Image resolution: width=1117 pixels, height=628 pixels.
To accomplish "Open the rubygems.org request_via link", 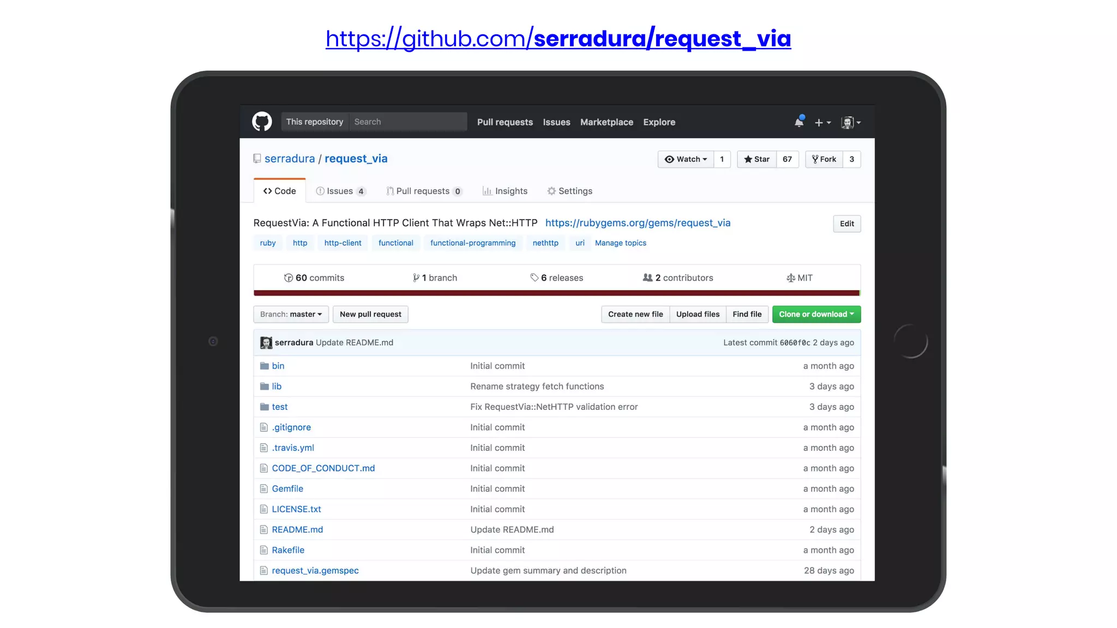I will pyautogui.click(x=638, y=223).
